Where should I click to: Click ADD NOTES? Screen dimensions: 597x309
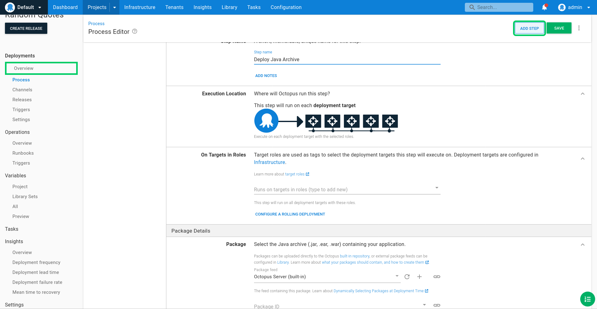266,76
